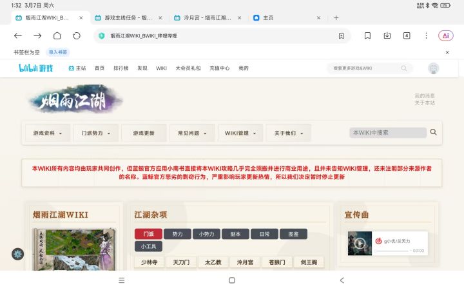Viewport: 464px width, 290px height.
Task: Open 主站 in bilibili navigation
Action: [x=77, y=68]
